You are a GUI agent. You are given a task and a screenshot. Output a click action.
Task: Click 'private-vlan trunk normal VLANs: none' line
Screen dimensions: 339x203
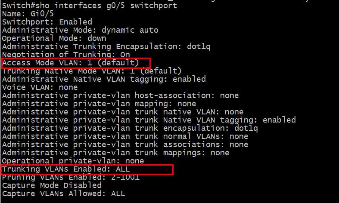pyautogui.click(x=125, y=136)
